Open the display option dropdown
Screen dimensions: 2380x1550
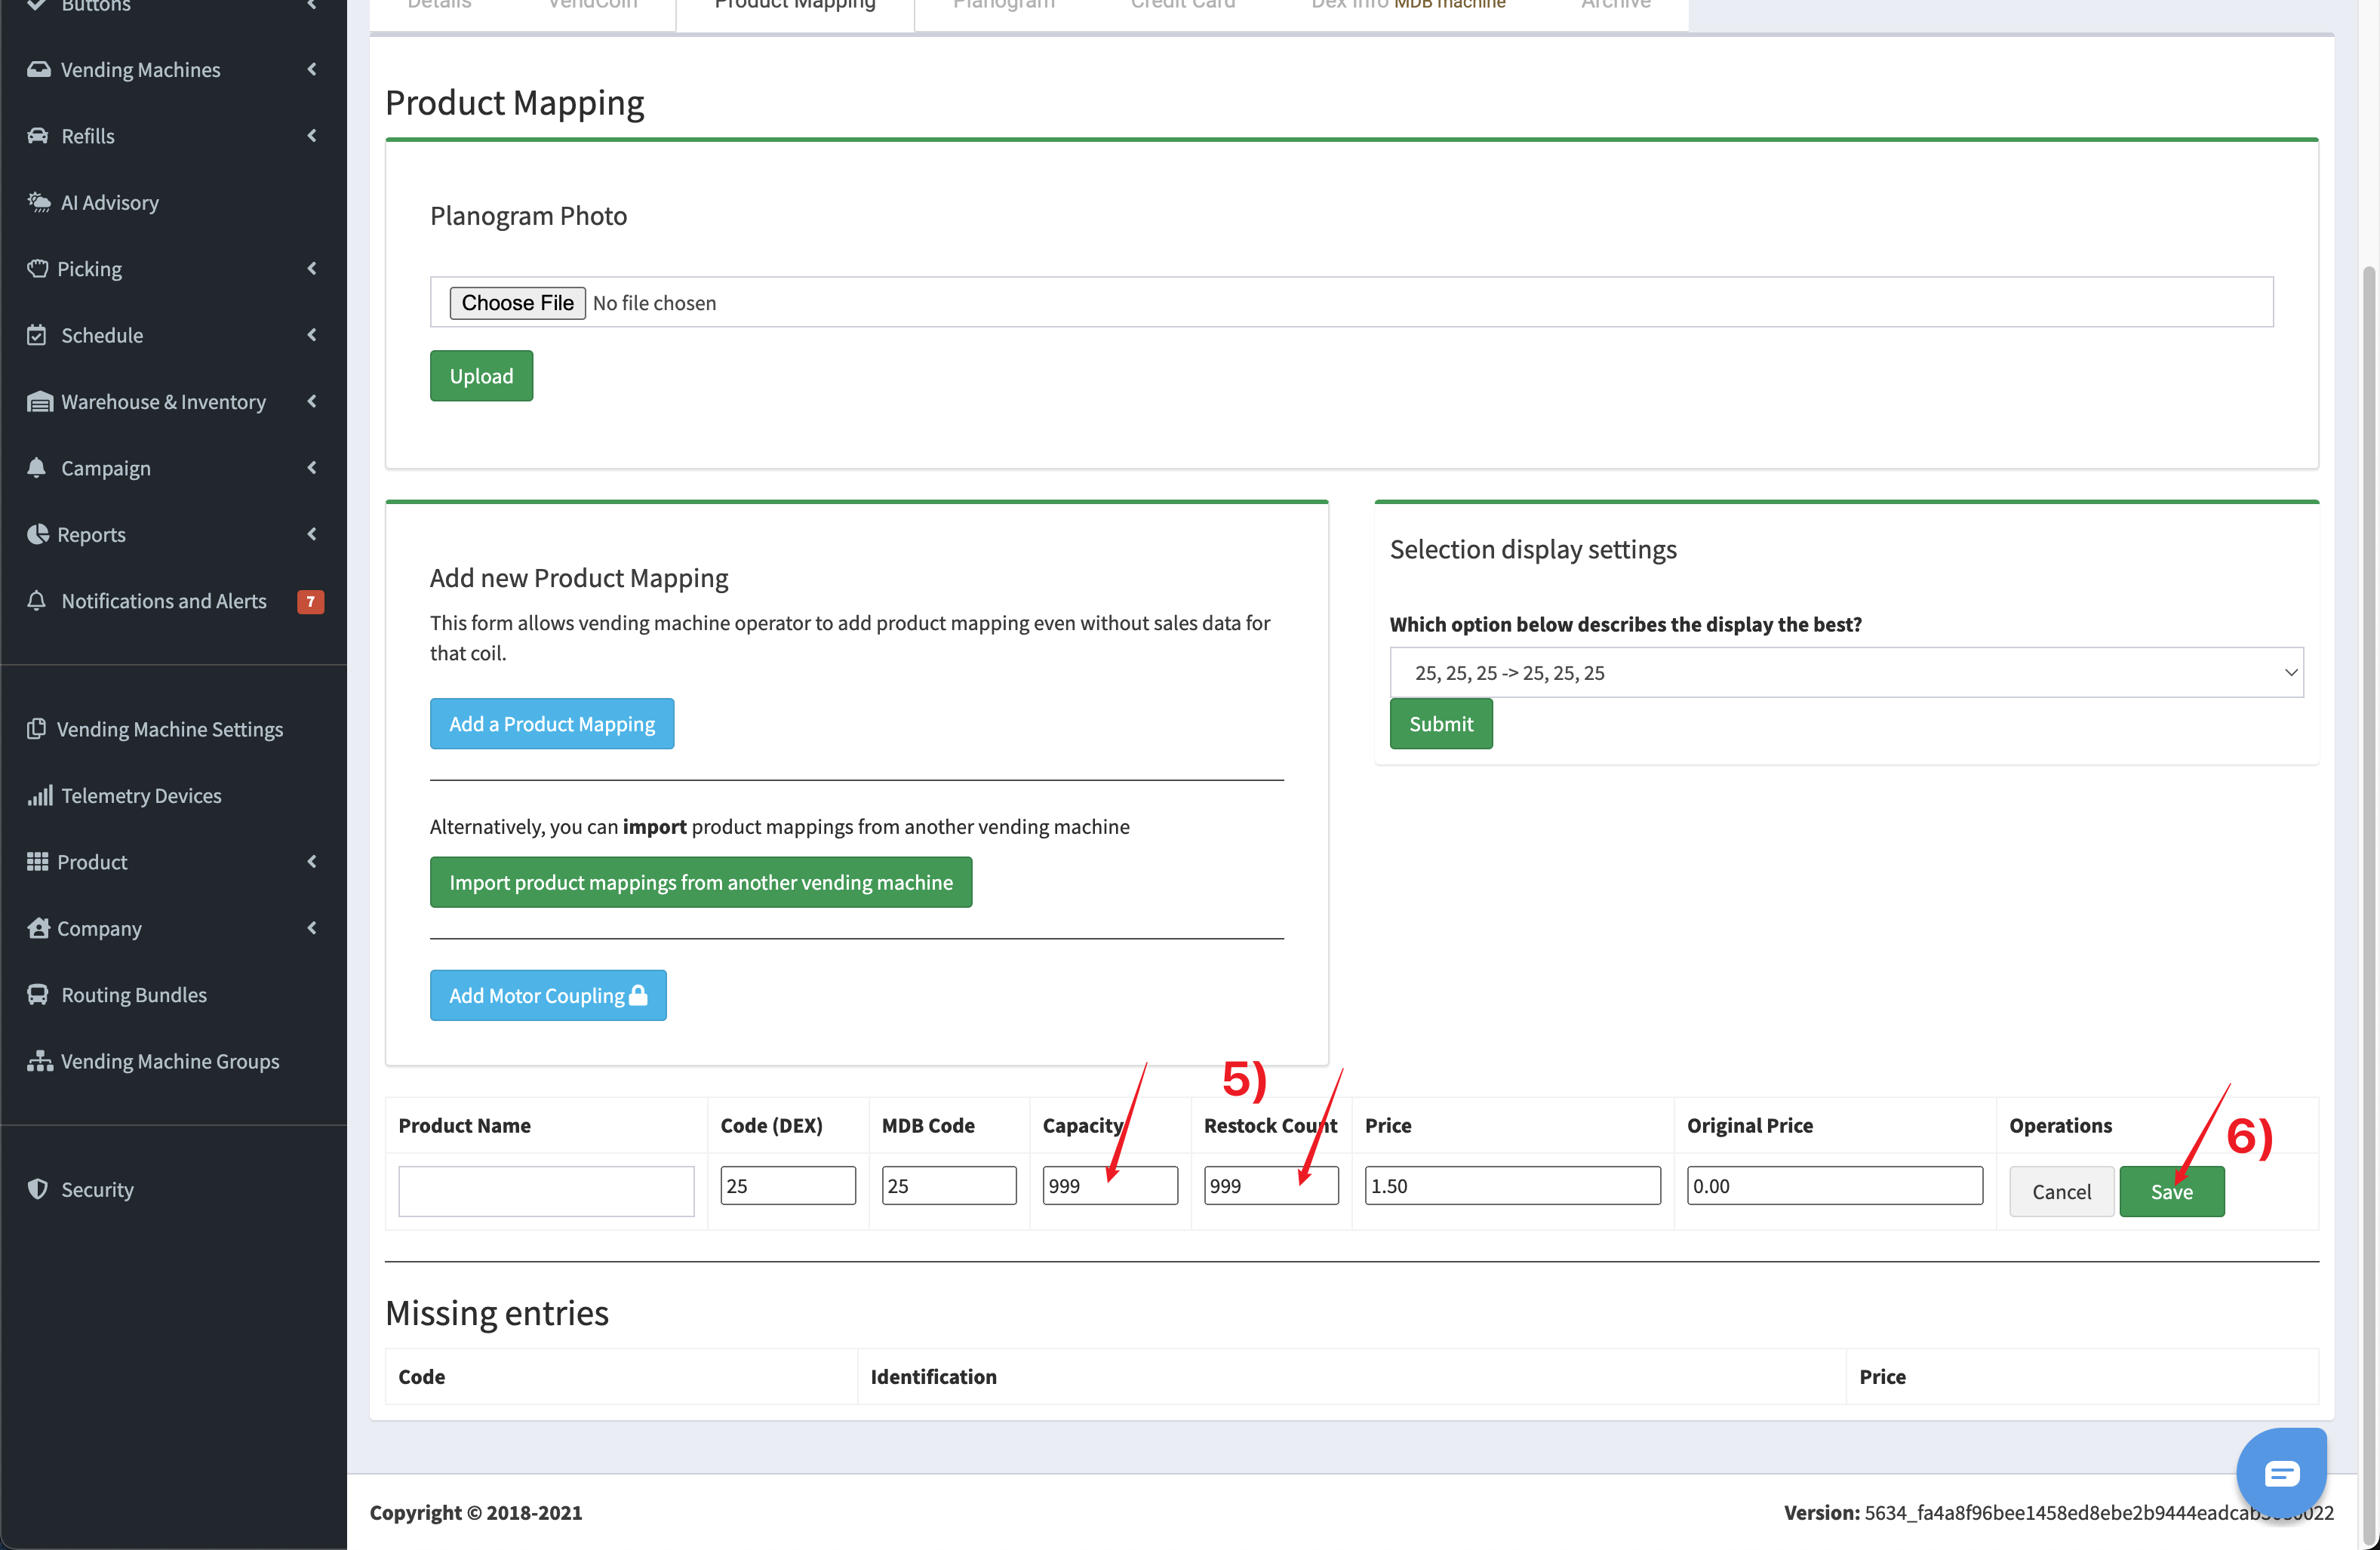click(1845, 673)
